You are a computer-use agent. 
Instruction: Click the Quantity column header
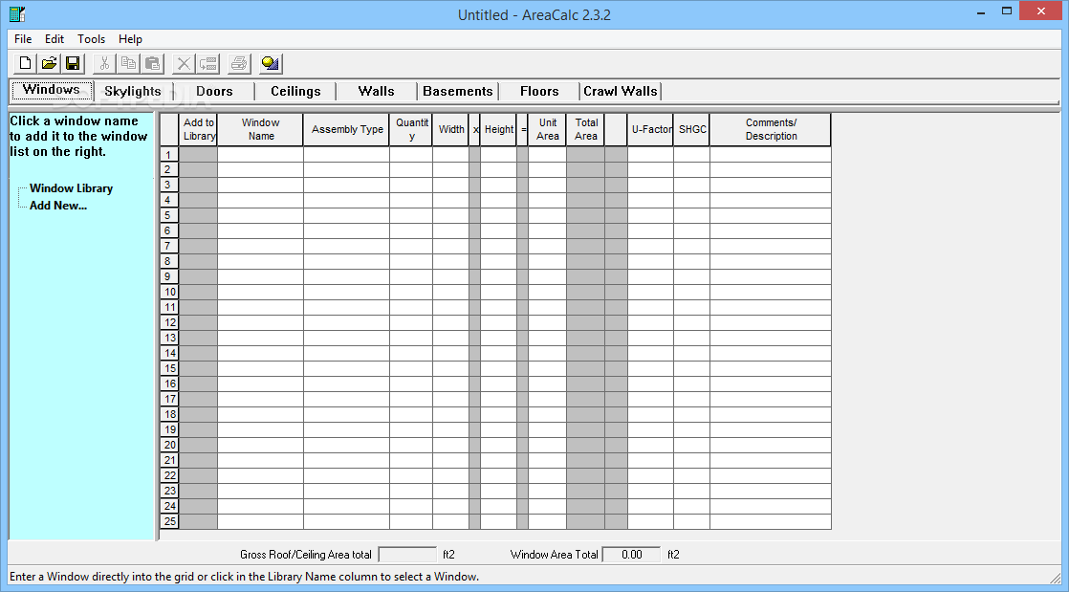(x=411, y=129)
